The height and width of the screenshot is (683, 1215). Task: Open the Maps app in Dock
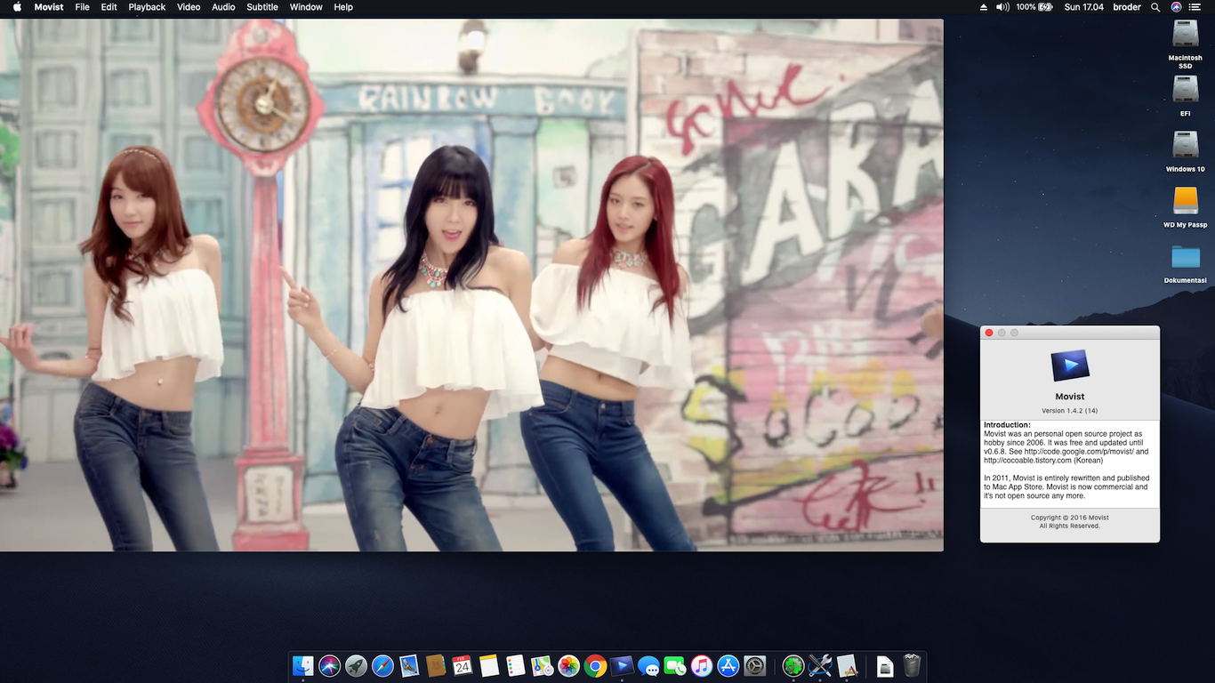point(543,665)
